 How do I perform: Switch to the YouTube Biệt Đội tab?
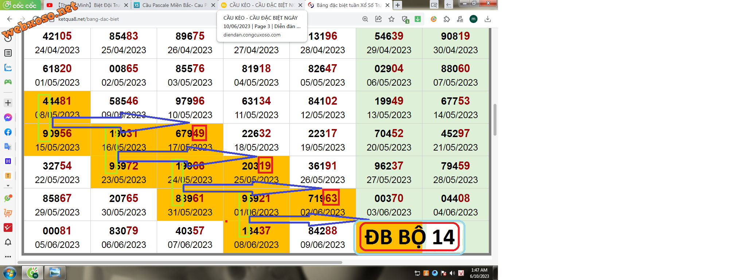[x=87, y=5]
